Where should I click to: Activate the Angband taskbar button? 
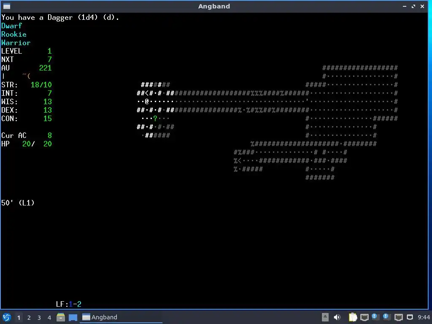pos(121,317)
